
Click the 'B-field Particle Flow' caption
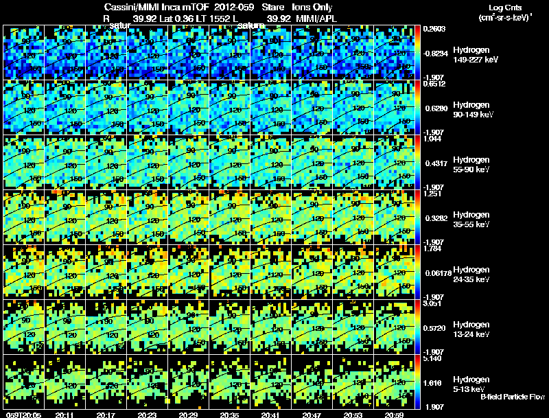click(513, 397)
